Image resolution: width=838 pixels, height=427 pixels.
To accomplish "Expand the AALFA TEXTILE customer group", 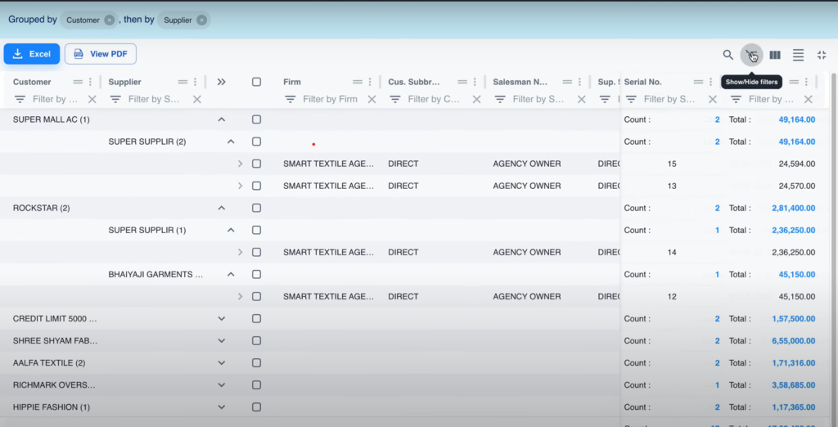I will pyautogui.click(x=221, y=362).
